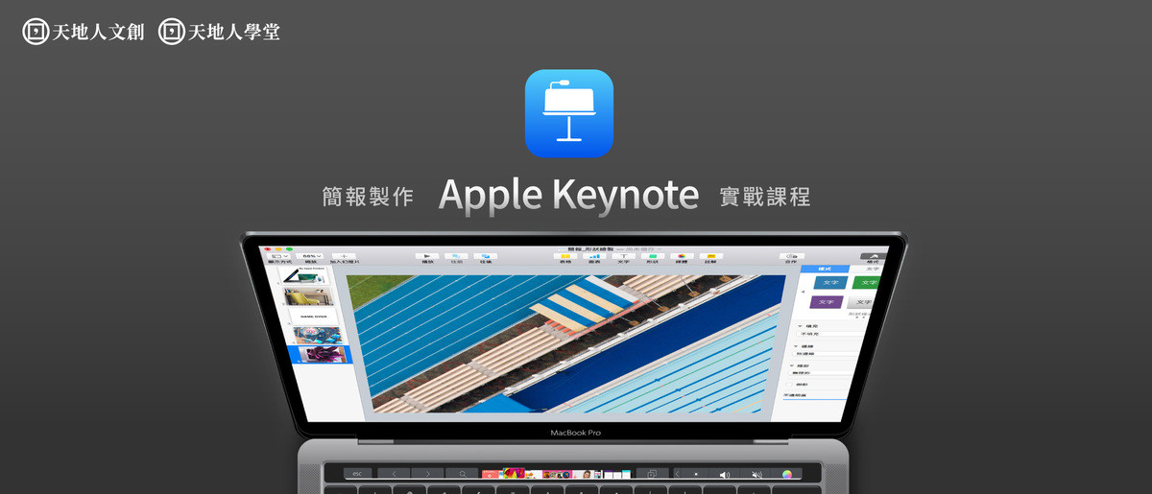Insert a chart with the 圖表 icon

(594, 256)
